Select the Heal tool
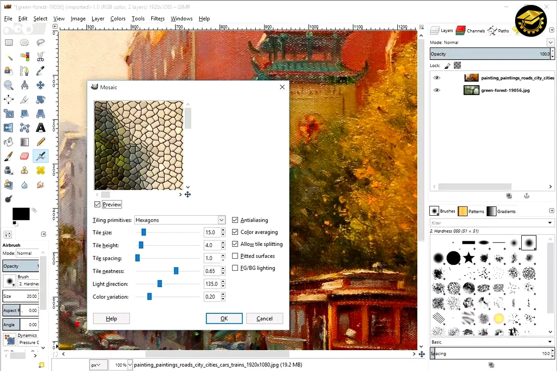This screenshot has width=557, height=371. 40,170
